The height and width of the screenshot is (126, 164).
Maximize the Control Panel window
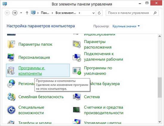coord(147,3)
